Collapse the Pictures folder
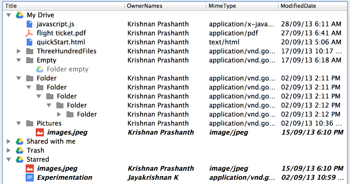350x184 pixels. 19,123
